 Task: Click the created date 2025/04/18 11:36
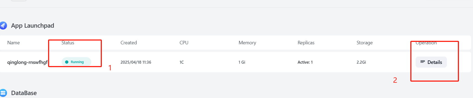pyautogui.click(x=136, y=62)
